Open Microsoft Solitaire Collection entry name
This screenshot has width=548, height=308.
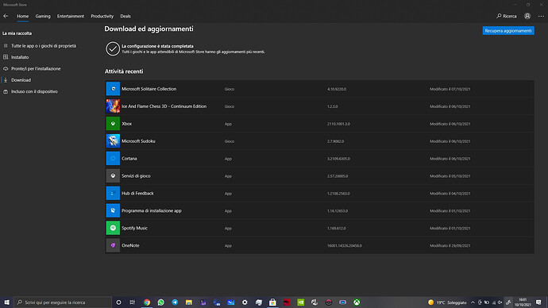[149, 89]
